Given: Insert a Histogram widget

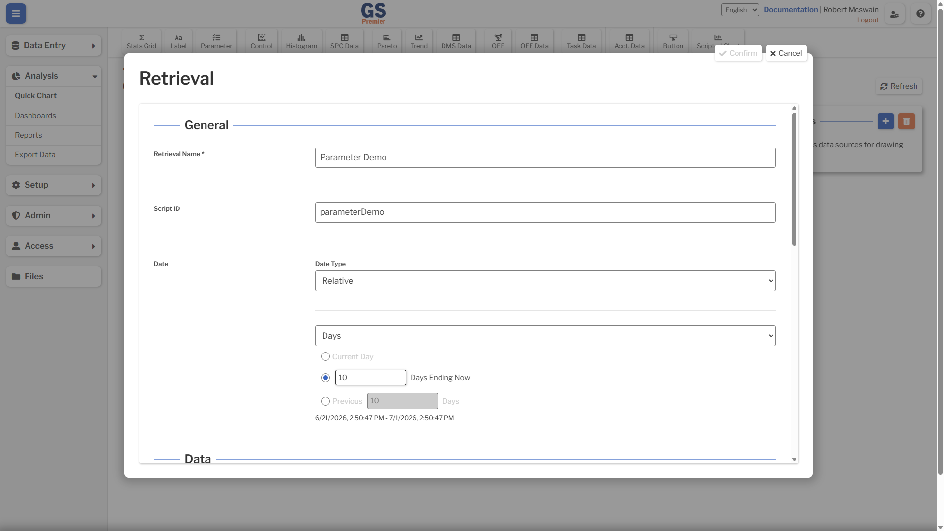Looking at the screenshot, I should pos(301,41).
